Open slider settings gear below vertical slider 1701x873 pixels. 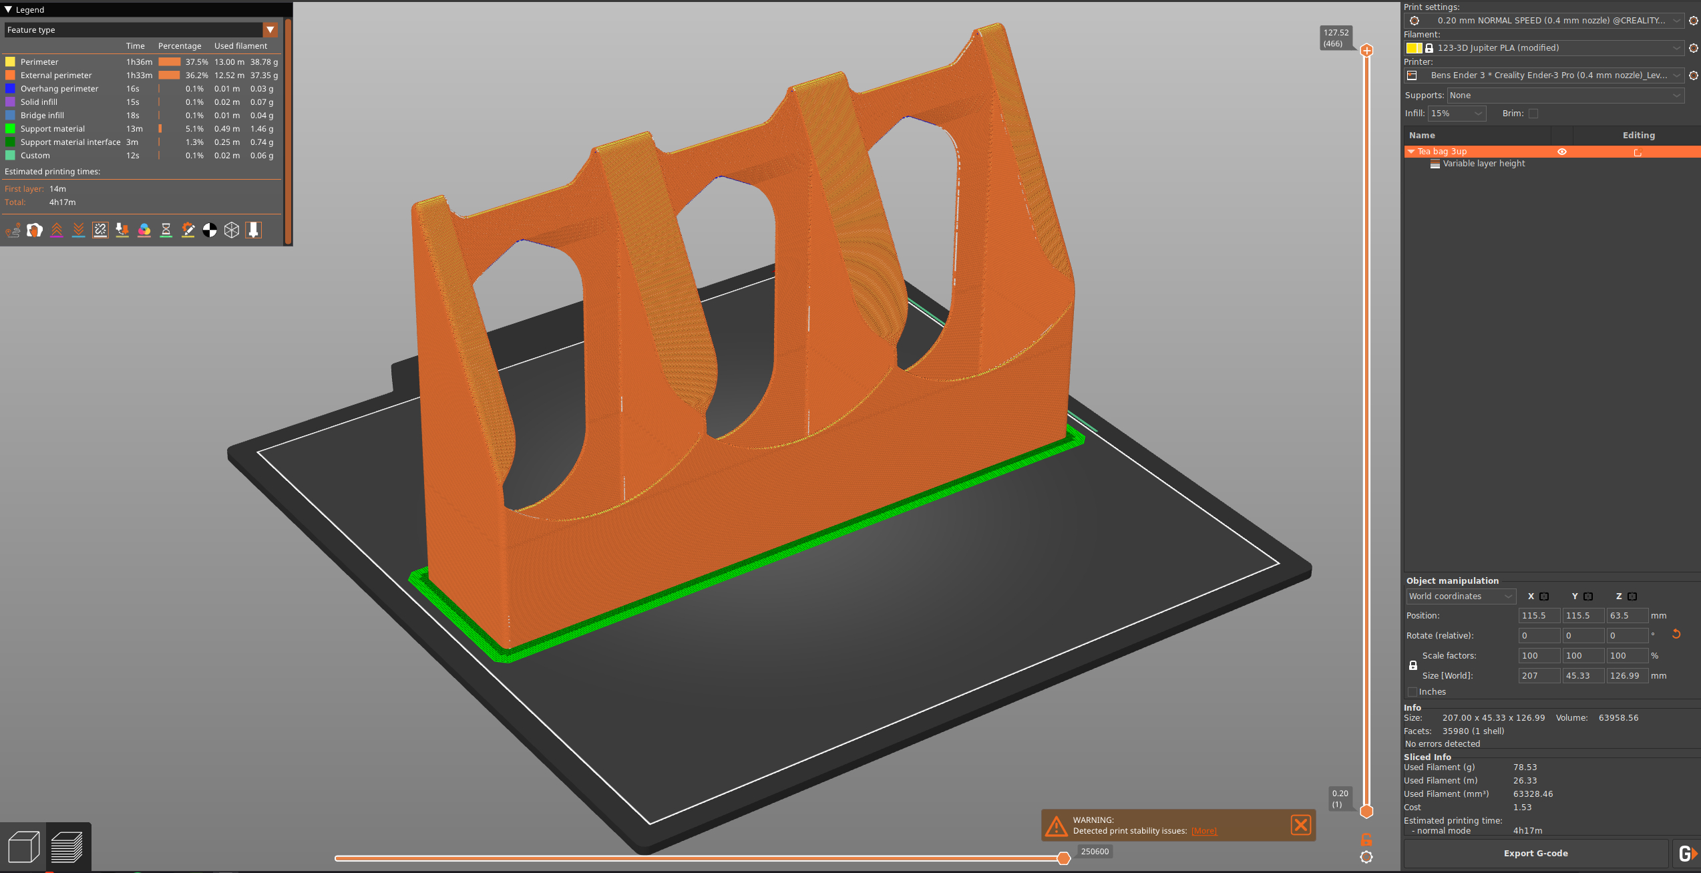(1366, 857)
